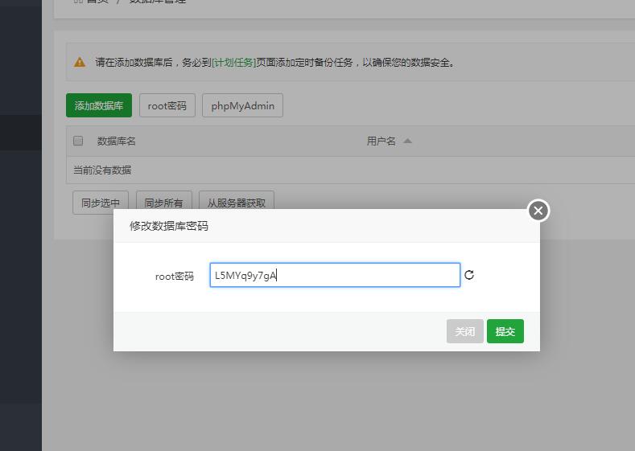635x451 pixels.
Task: Open the root密码 toolbar button
Action: click(x=167, y=106)
